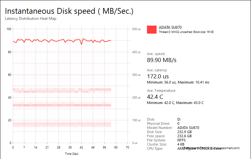Select the Instantaneous Disk speed chart title
The height and width of the screenshot is (159, 251).
tap(69, 11)
